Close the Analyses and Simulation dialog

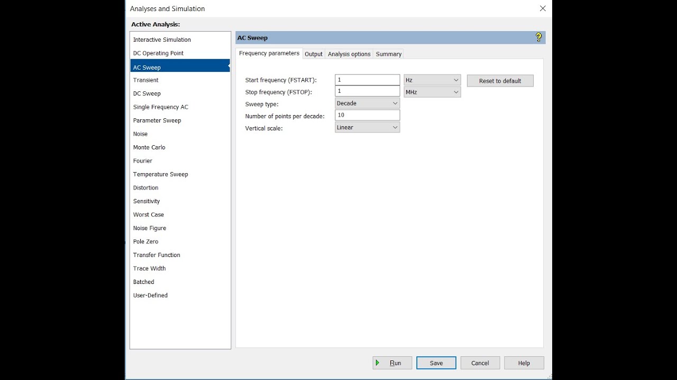coord(543,8)
